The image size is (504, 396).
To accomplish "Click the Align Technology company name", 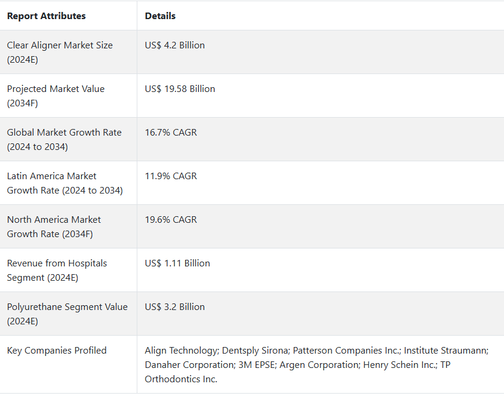I will [x=181, y=351].
